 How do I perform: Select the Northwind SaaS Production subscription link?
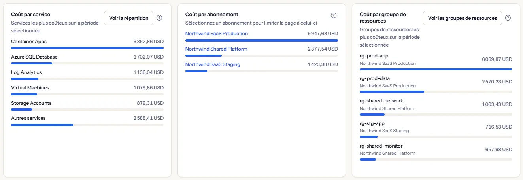coord(217,34)
